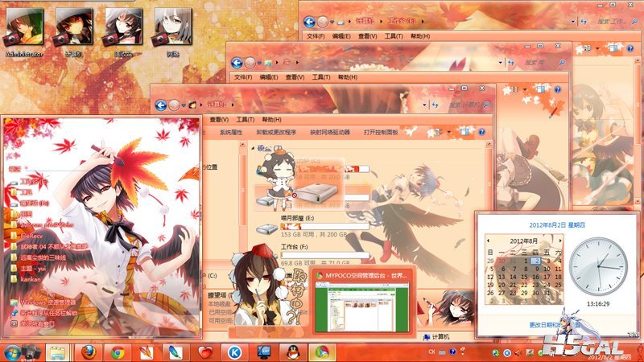Open the red heart taskbar app
The height and width of the screenshot is (362, 644).
point(204,352)
